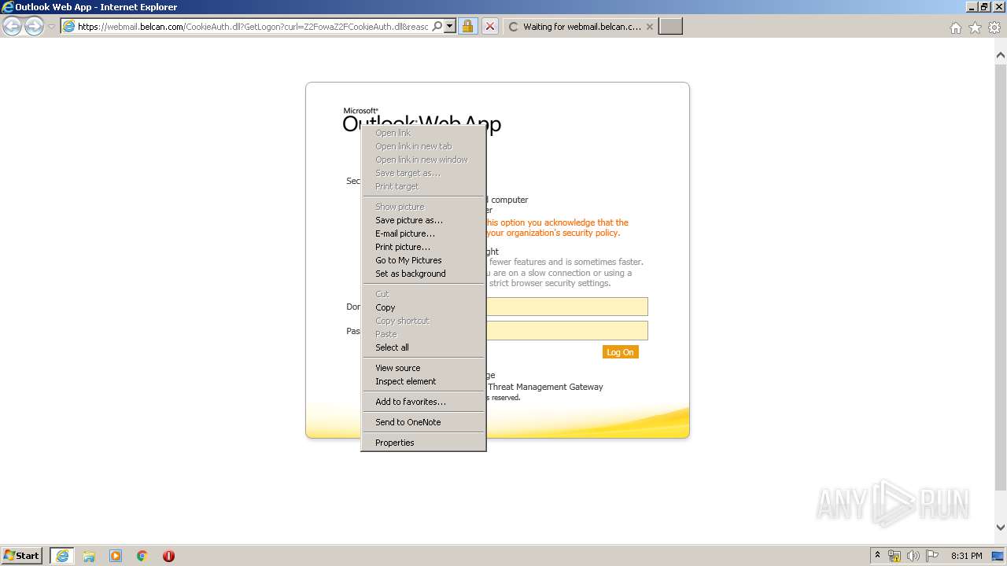Open Favorites with the star icon
This screenshot has width=1007, height=566.
click(x=975, y=28)
